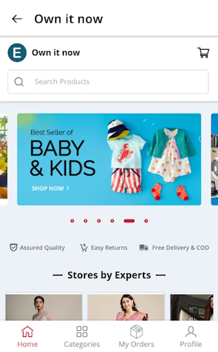This screenshot has width=218, height=352.
Task: Open the first expert store thumbnail
Action: point(44,307)
